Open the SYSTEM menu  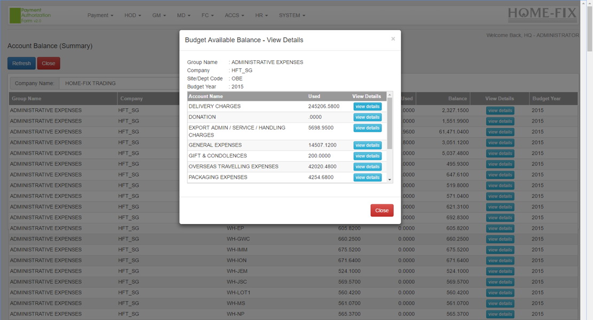coord(291,15)
